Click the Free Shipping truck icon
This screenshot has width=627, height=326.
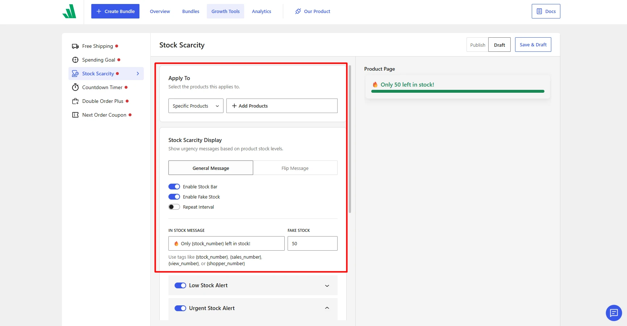75,46
